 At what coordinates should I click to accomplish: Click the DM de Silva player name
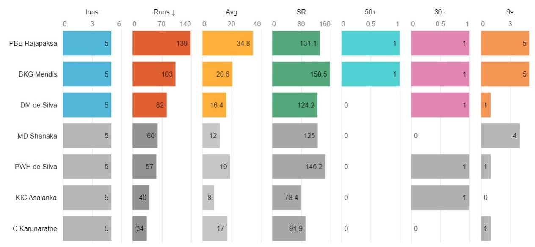pyautogui.click(x=38, y=105)
